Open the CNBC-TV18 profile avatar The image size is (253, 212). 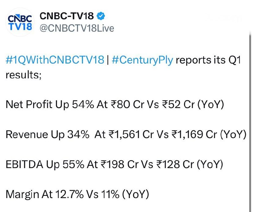point(20,22)
